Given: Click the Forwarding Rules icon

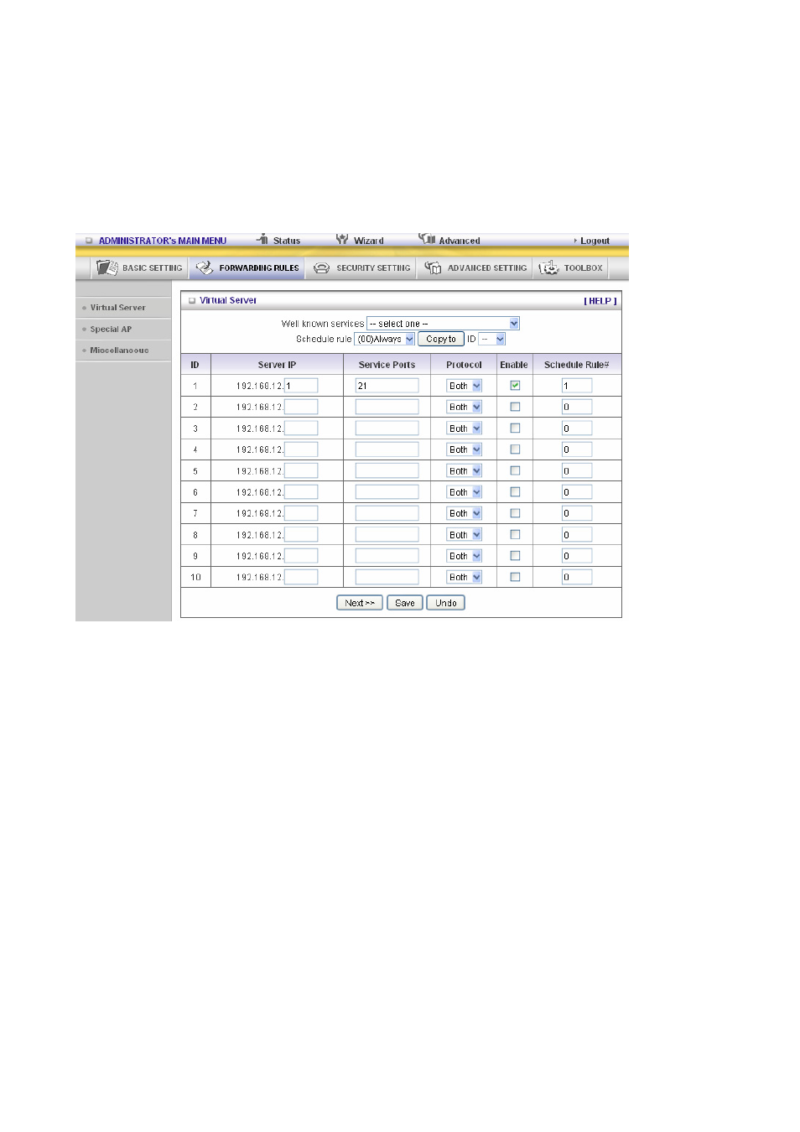Looking at the screenshot, I should tap(205, 267).
